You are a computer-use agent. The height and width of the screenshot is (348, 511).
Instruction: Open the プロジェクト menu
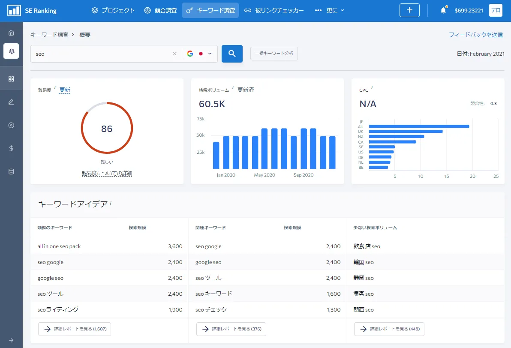click(x=113, y=10)
